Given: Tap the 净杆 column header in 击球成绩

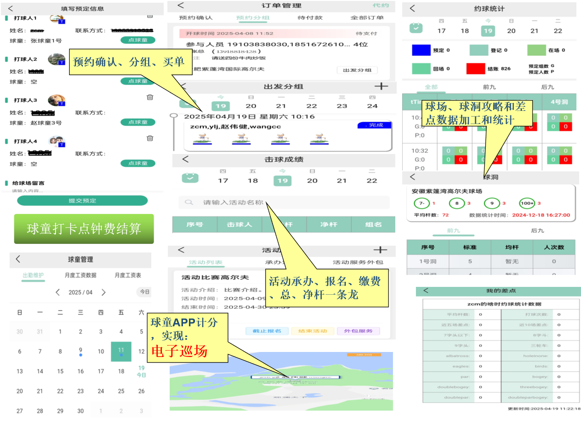Looking at the screenshot, I should (329, 225).
